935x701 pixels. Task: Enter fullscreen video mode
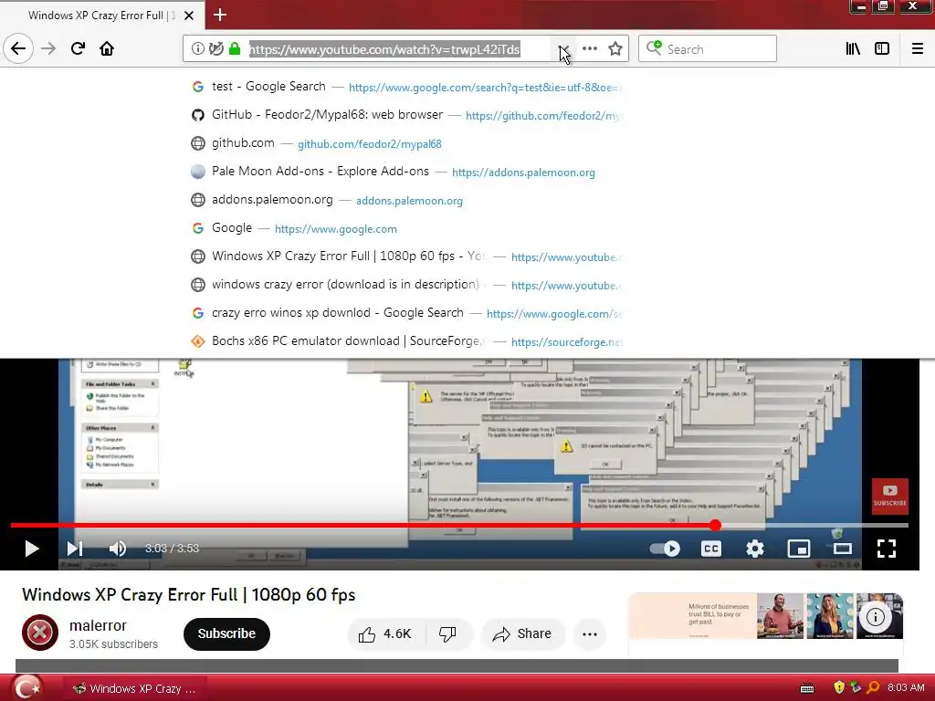click(x=887, y=549)
